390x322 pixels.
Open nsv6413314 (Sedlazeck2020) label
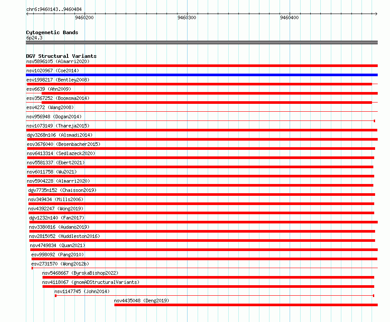click(x=61, y=153)
